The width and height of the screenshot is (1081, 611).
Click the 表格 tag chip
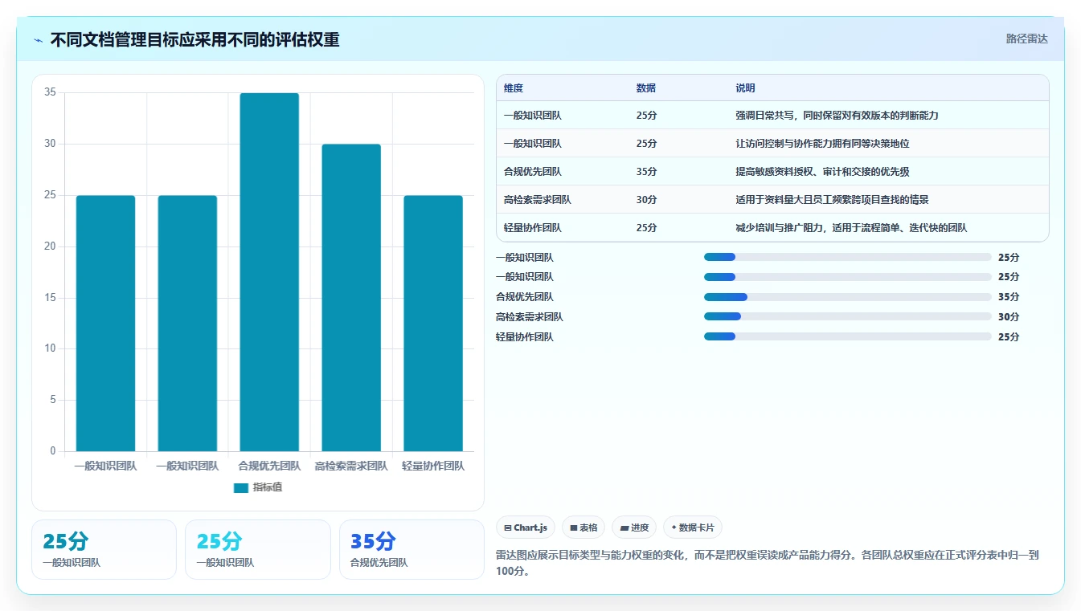pos(583,527)
